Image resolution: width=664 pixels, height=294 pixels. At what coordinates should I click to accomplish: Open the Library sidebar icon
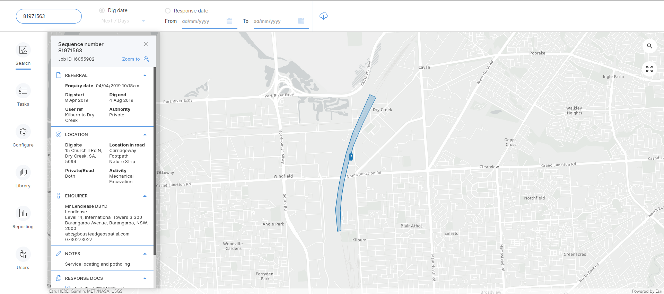click(x=23, y=173)
